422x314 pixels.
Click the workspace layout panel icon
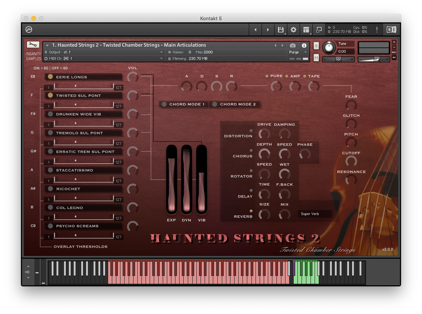[306, 29]
